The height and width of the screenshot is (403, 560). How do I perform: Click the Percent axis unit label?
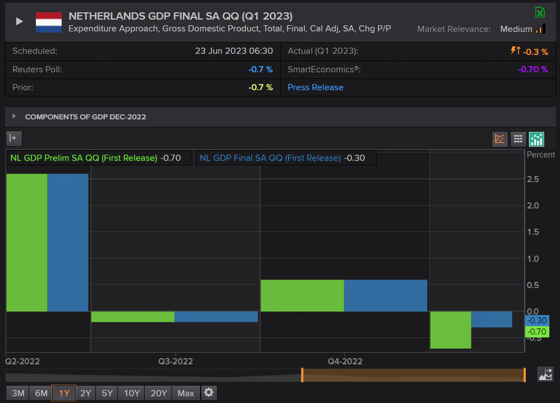click(x=541, y=155)
